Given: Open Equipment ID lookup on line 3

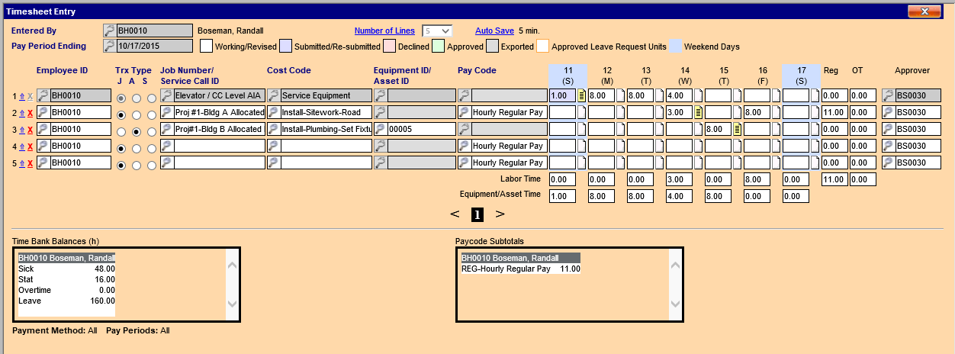Looking at the screenshot, I should [381, 129].
